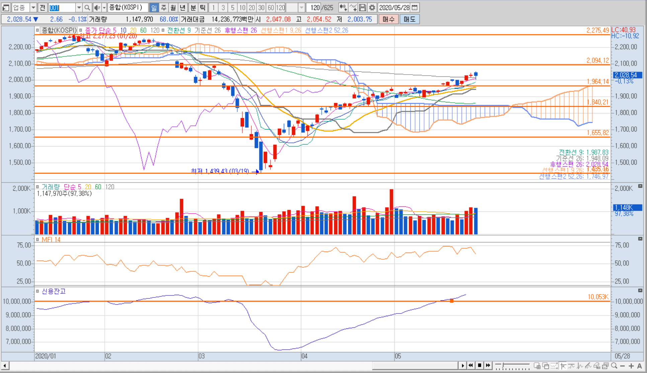Open the calendar date picker icon
This screenshot has height=373, width=647.
point(414,7)
